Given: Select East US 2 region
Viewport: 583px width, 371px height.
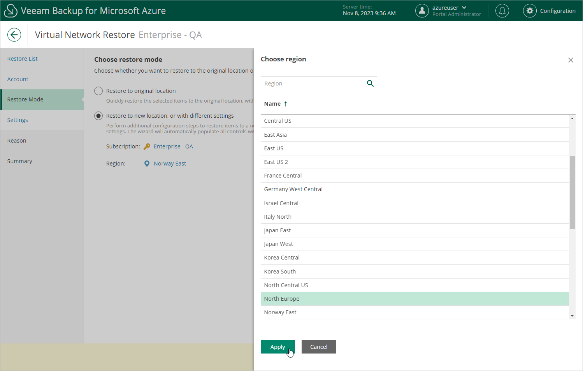Looking at the screenshot, I should (415, 162).
